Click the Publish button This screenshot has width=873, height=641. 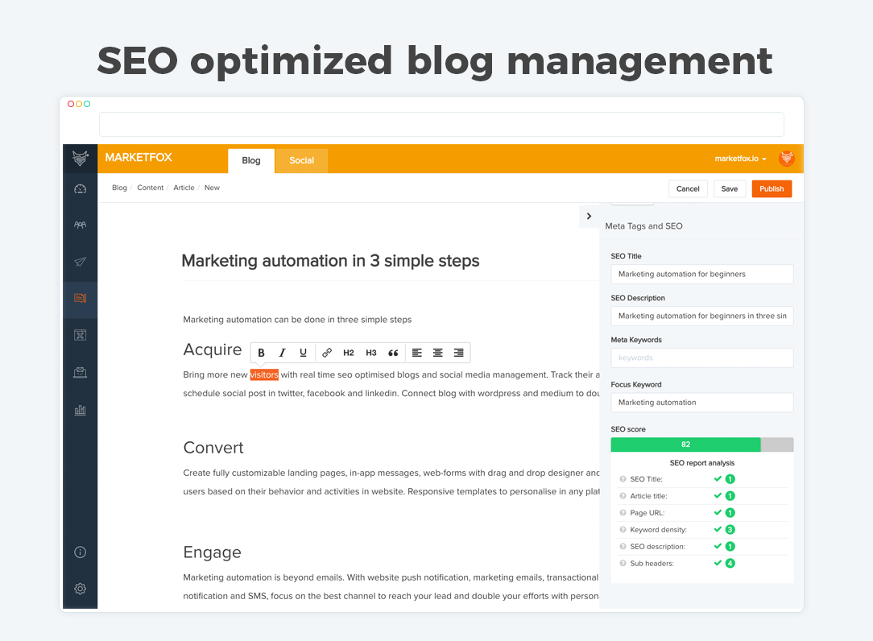pyautogui.click(x=772, y=188)
